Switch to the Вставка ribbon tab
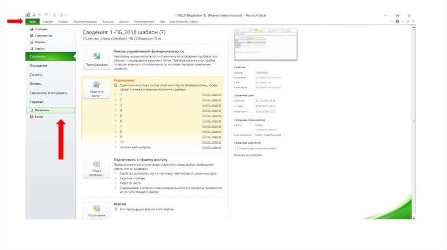 pos(63,22)
